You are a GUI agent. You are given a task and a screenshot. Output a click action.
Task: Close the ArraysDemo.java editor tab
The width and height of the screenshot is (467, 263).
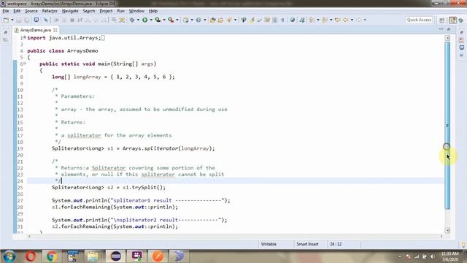pyautogui.click(x=55, y=30)
